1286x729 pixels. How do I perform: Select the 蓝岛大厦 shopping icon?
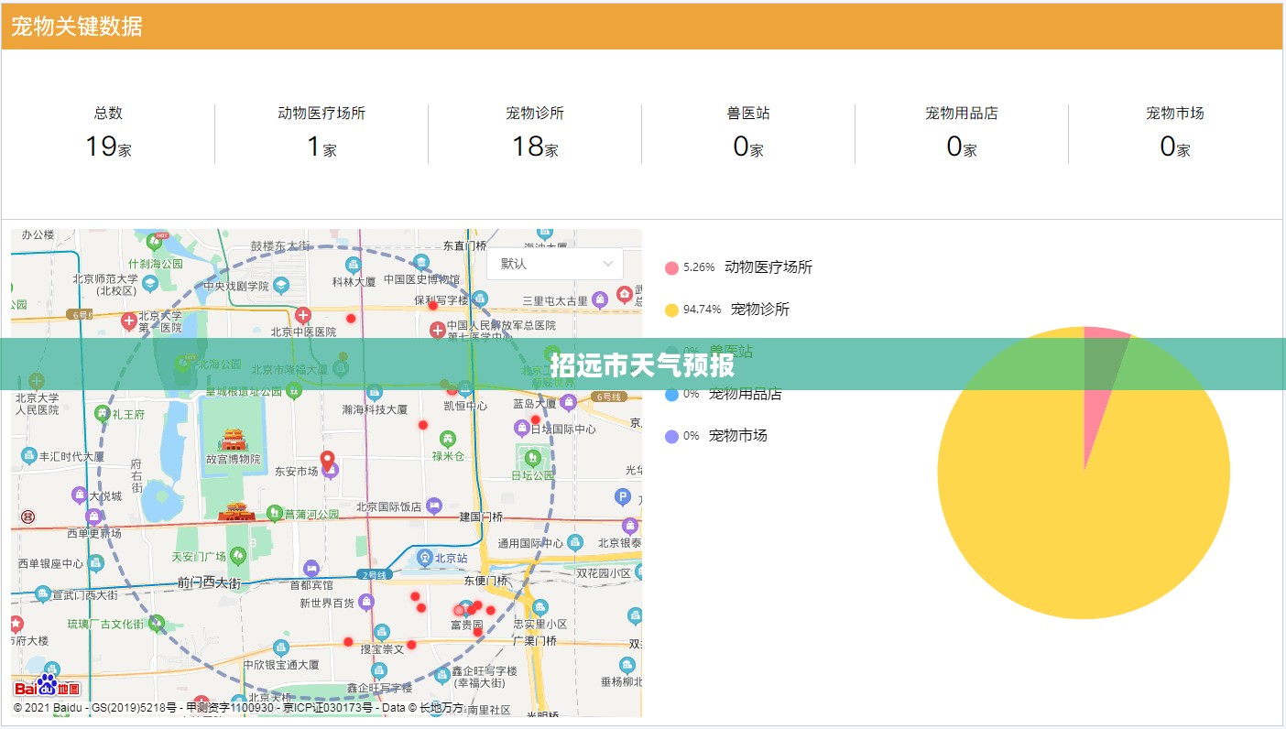coord(568,402)
